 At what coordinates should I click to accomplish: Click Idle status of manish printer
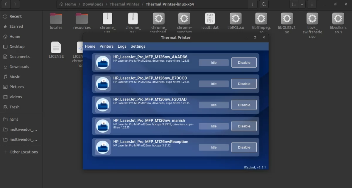click(x=214, y=126)
